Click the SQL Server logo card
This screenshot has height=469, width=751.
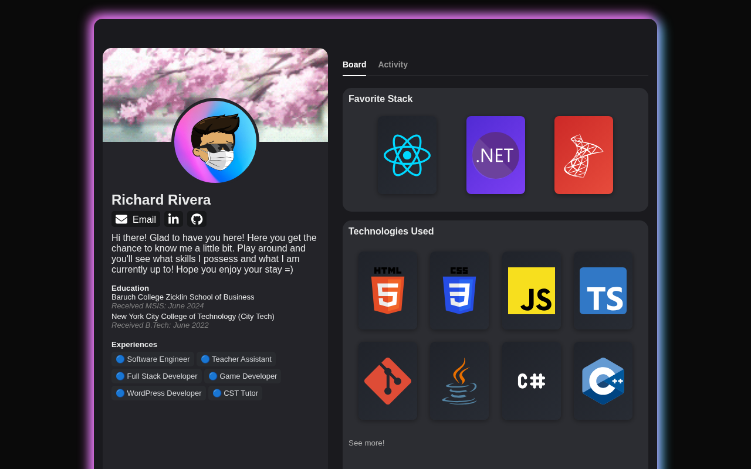(584, 155)
